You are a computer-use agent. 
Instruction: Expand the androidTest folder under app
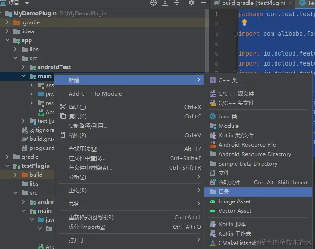click(23, 67)
